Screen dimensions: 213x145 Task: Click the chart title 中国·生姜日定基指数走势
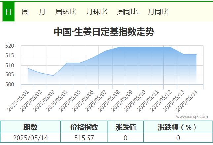coord(104,32)
